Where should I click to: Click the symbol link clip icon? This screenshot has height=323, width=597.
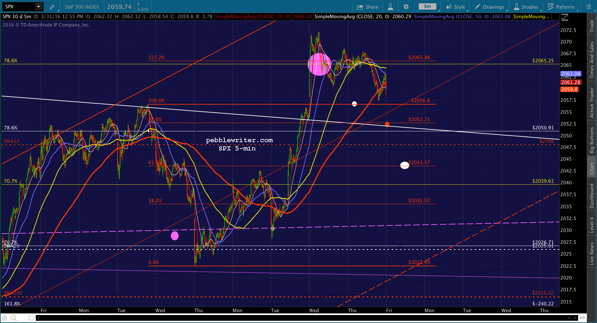(52, 7)
